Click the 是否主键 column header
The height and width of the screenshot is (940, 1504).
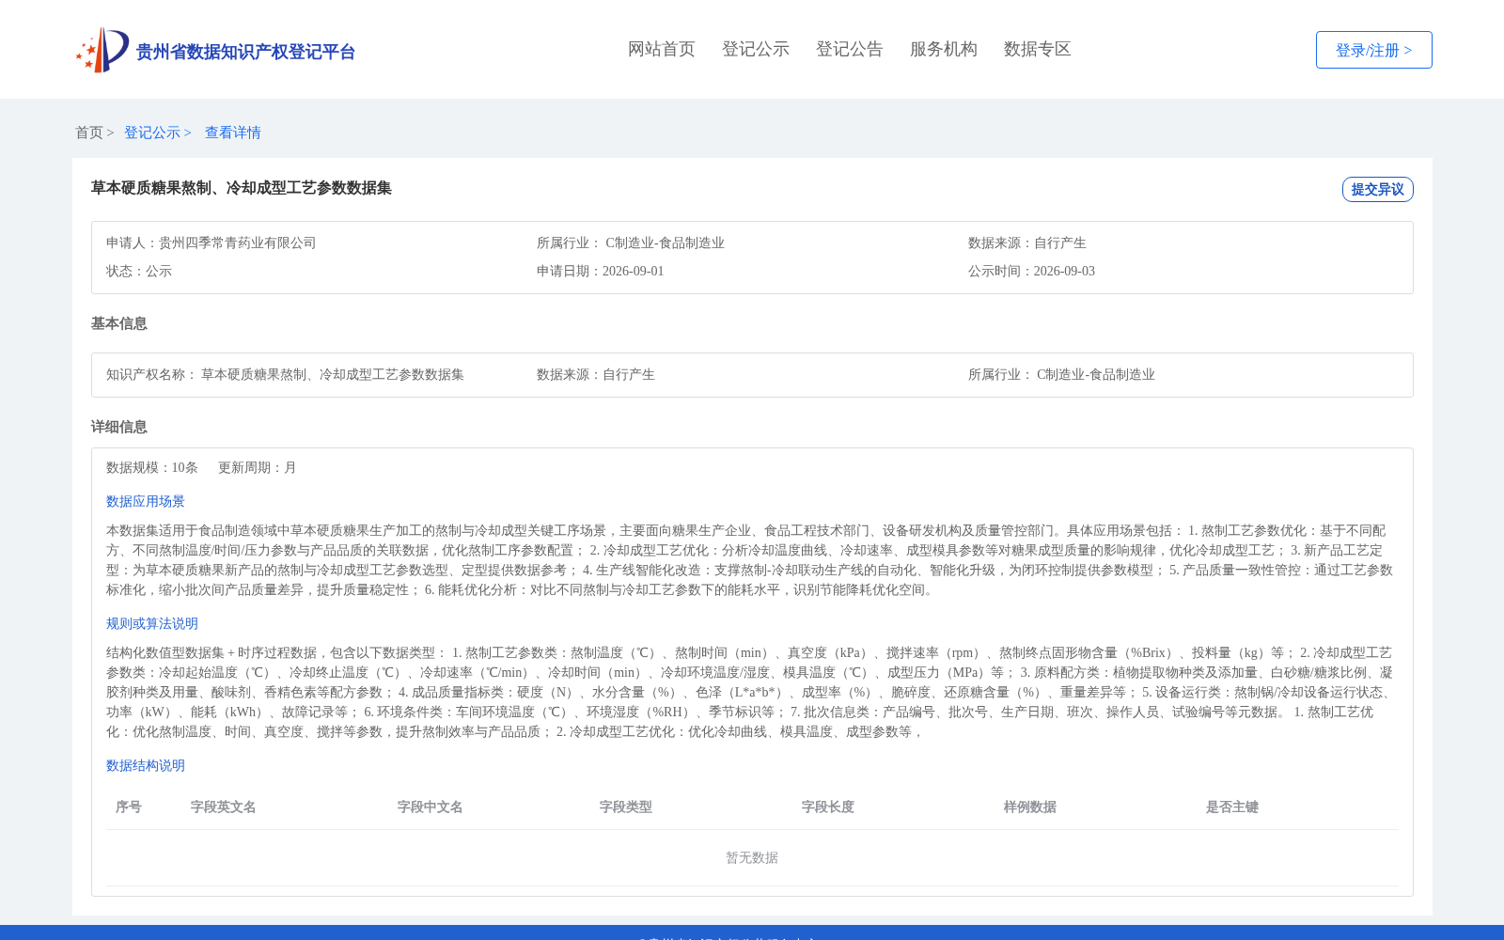coord(1232,807)
